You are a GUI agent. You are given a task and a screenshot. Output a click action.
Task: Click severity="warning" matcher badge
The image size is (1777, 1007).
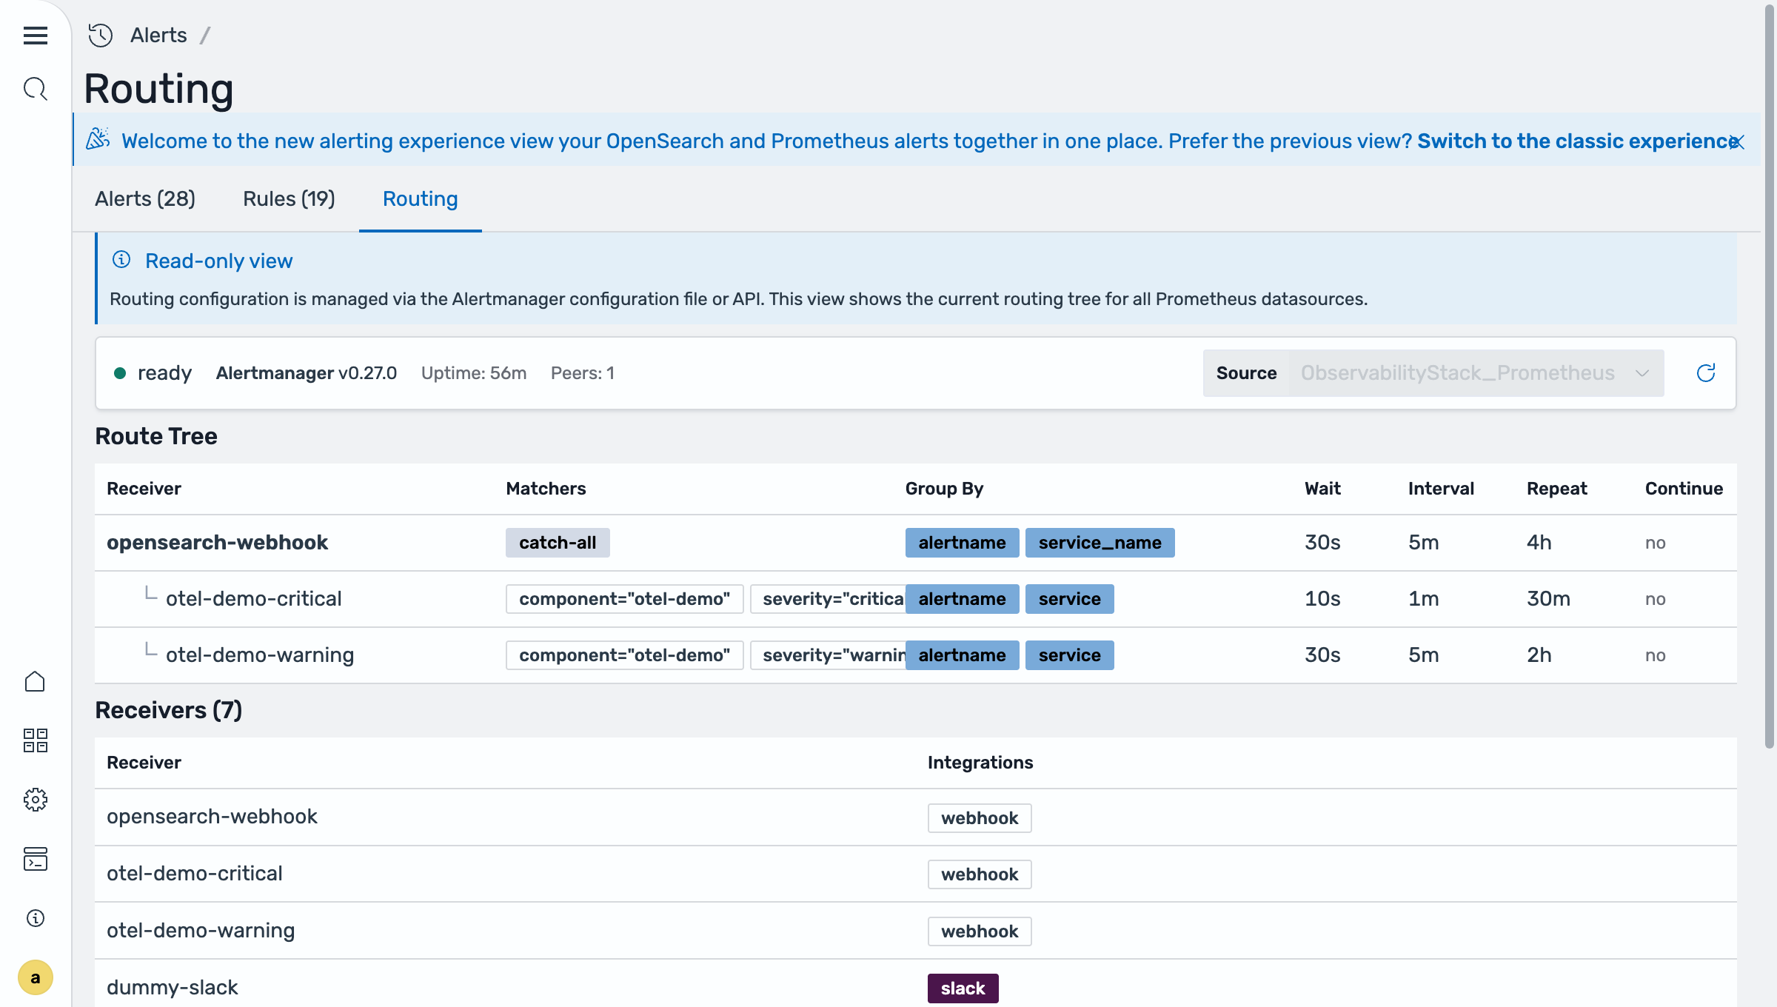click(x=828, y=655)
